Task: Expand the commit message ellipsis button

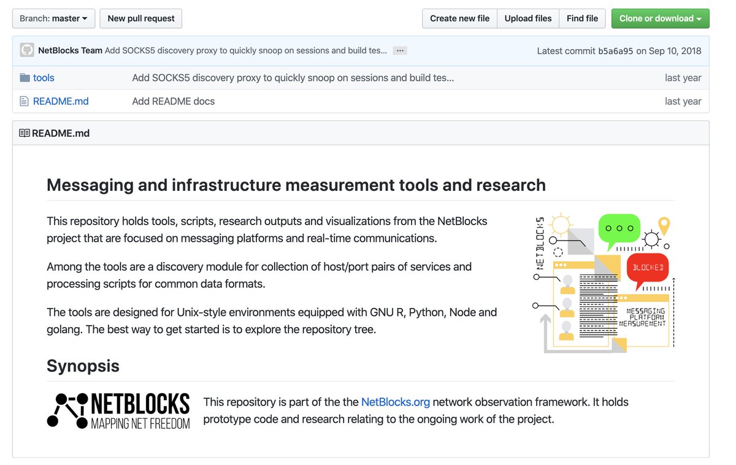Action: coord(400,50)
